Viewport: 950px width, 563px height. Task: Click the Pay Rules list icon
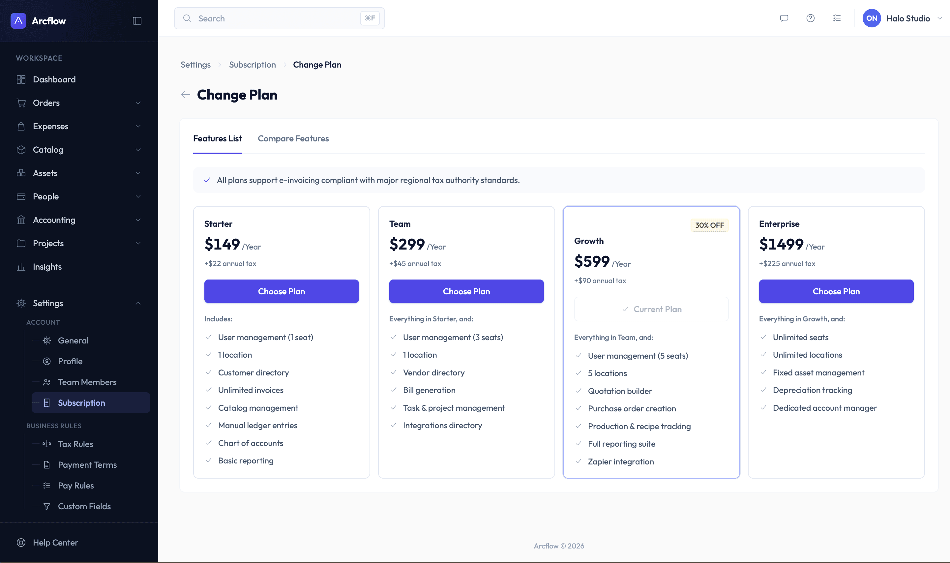click(x=47, y=486)
